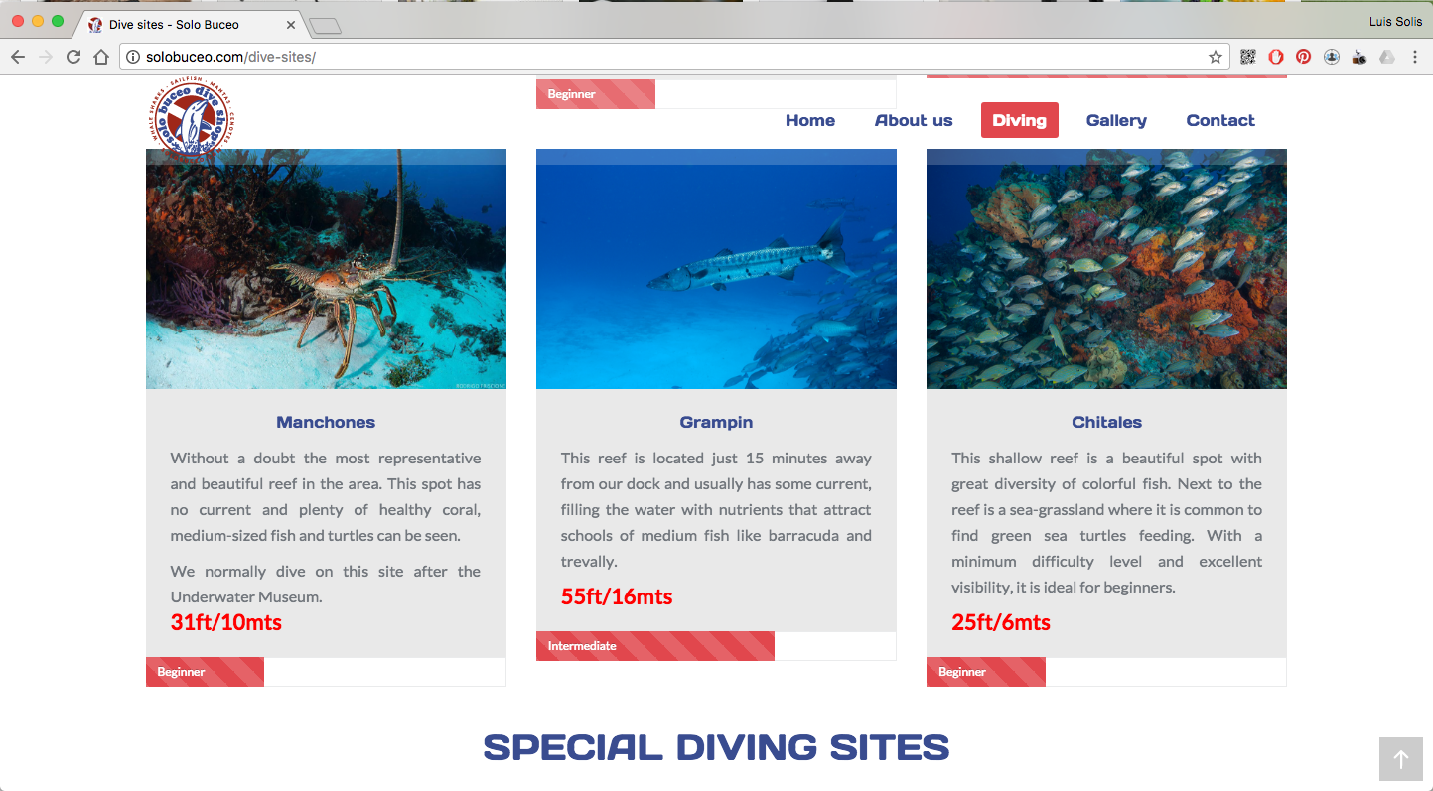Reload the page with the refresh icon
The height and width of the screenshot is (791, 1433).
(73, 57)
